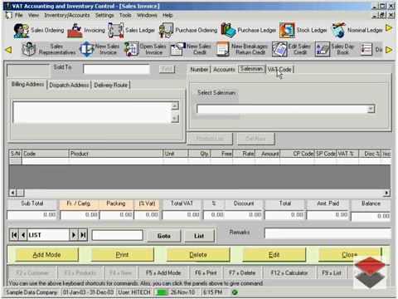Go to next record navigation button
This screenshot has height=299, width=398.
click(74, 235)
